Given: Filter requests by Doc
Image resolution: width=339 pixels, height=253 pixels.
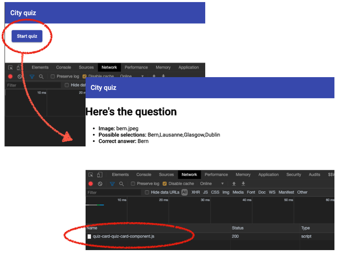Looking at the screenshot, I should tap(262, 192).
